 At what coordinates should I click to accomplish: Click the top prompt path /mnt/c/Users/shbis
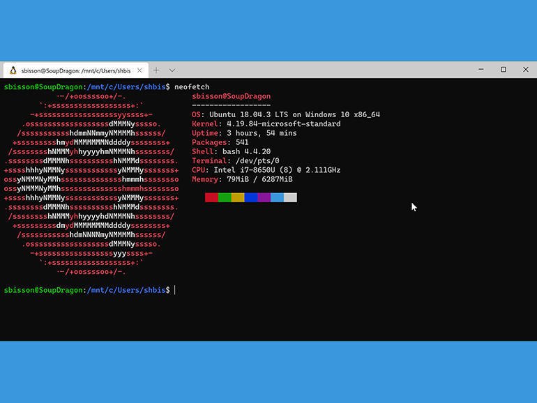pyautogui.click(x=126, y=87)
